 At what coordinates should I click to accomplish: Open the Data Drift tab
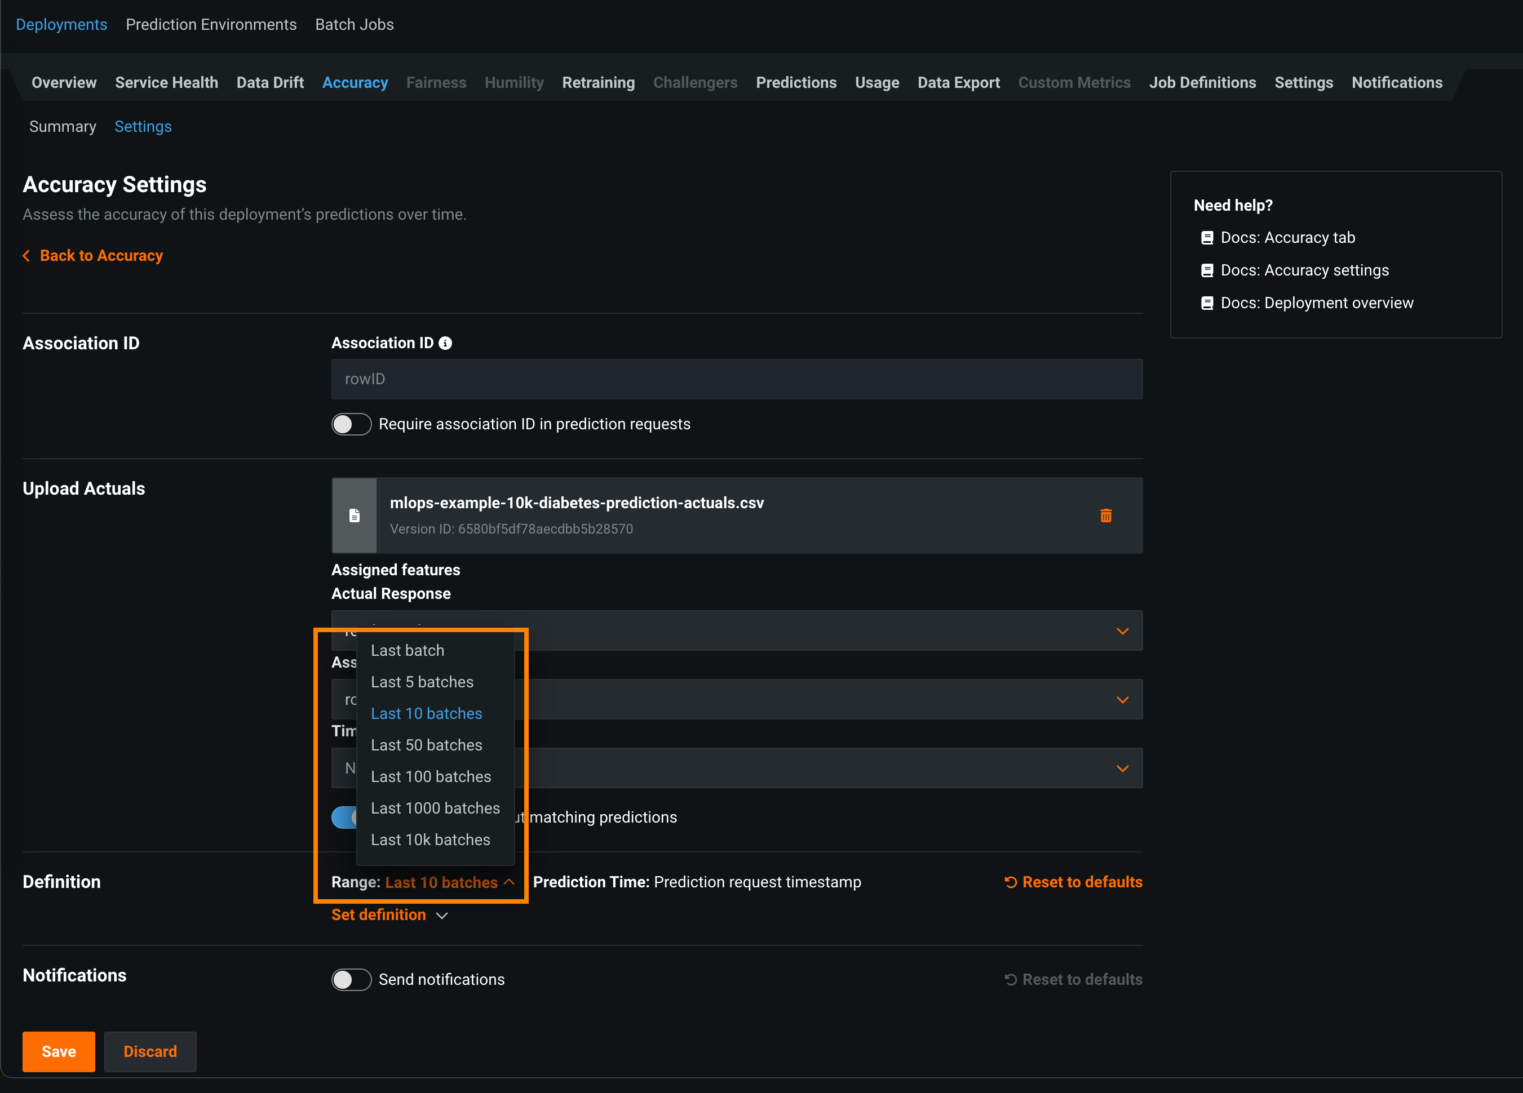point(270,83)
